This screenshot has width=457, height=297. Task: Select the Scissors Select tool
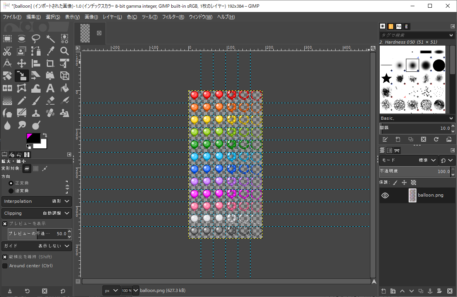click(7, 51)
